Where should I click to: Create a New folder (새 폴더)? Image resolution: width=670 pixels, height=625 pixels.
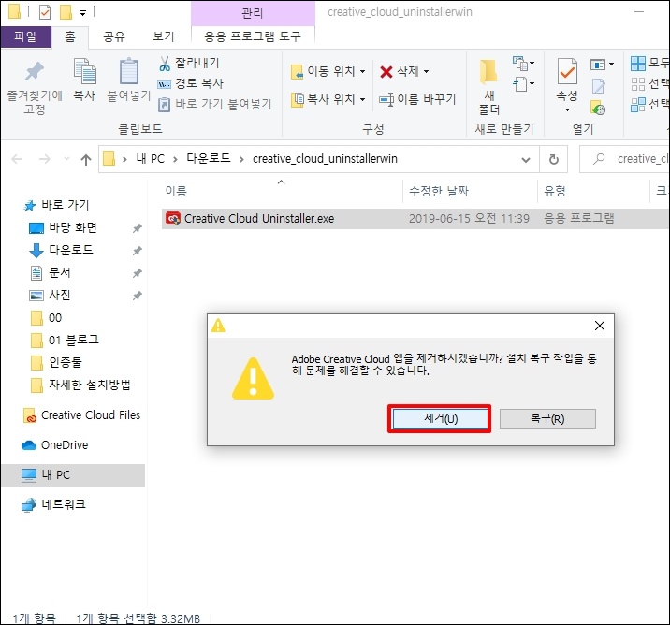(488, 87)
